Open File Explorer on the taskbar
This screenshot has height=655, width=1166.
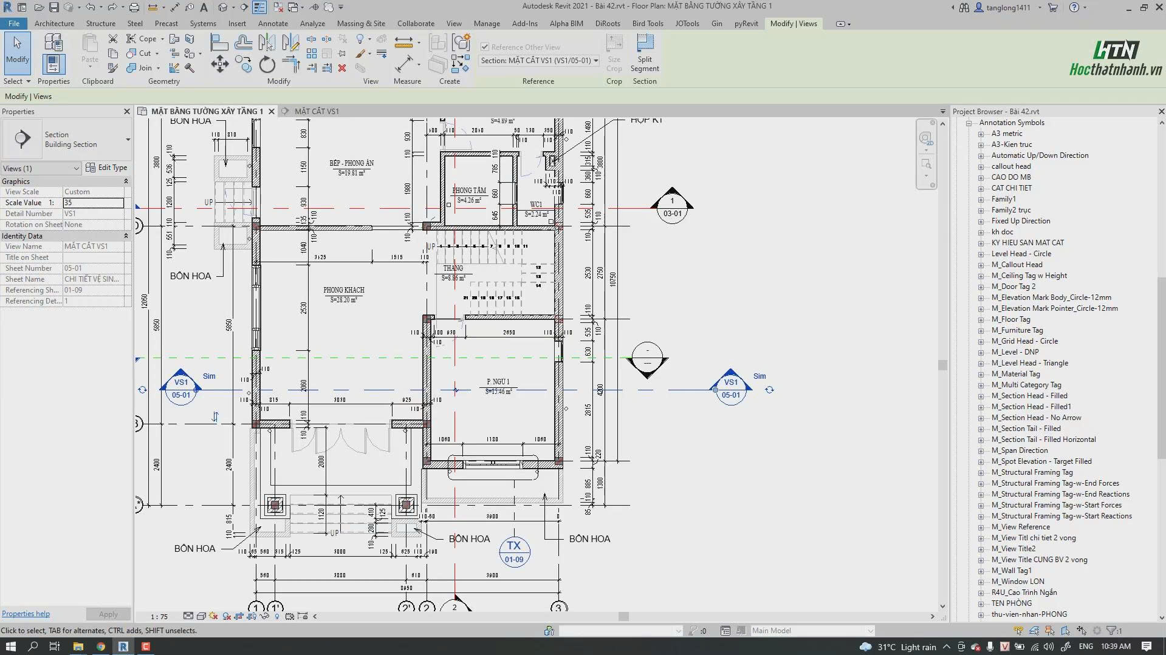pos(78,647)
